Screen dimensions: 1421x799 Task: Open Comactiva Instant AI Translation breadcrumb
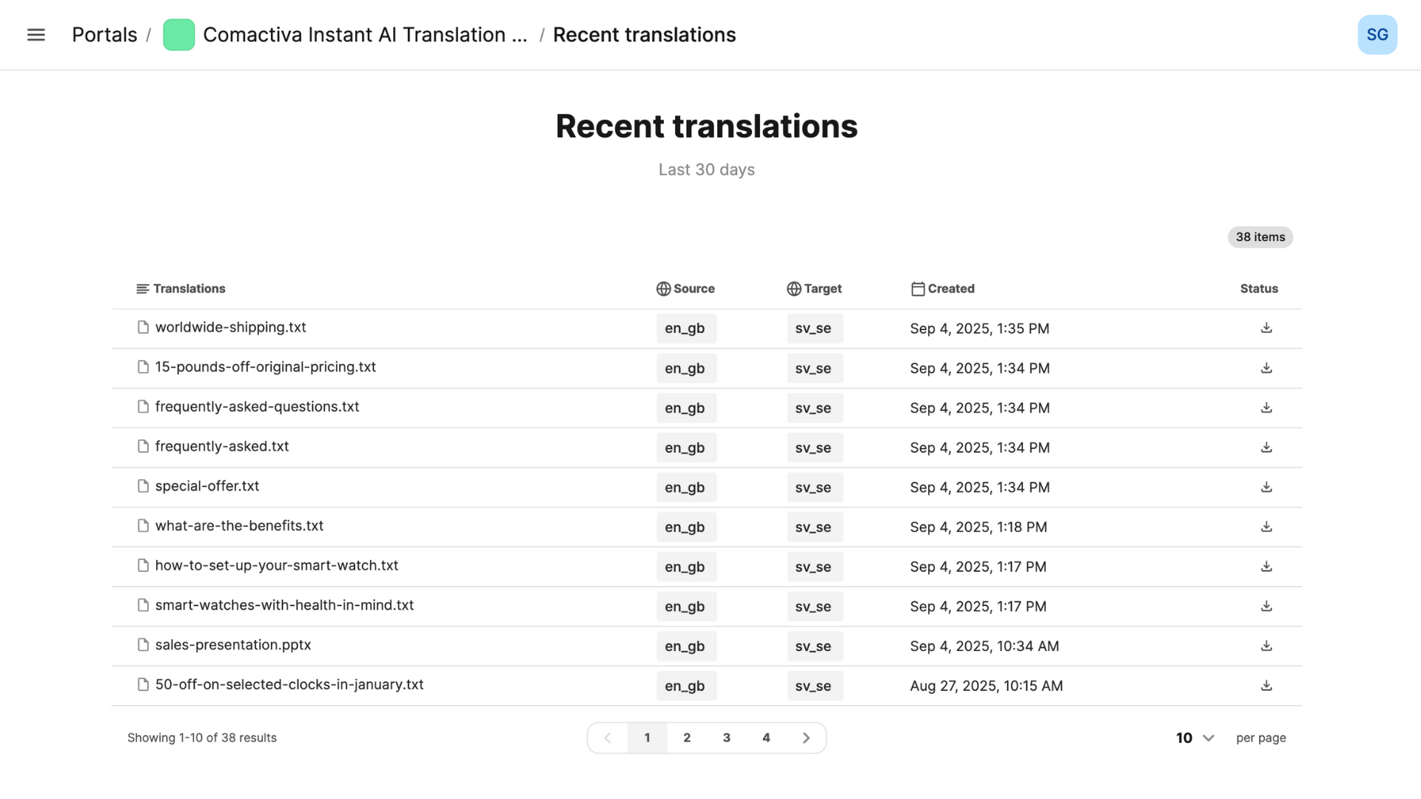[365, 35]
